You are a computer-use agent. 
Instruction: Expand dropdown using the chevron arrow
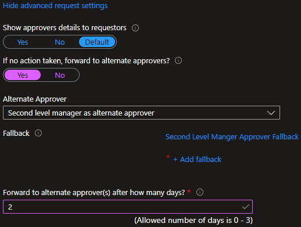point(271,113)
